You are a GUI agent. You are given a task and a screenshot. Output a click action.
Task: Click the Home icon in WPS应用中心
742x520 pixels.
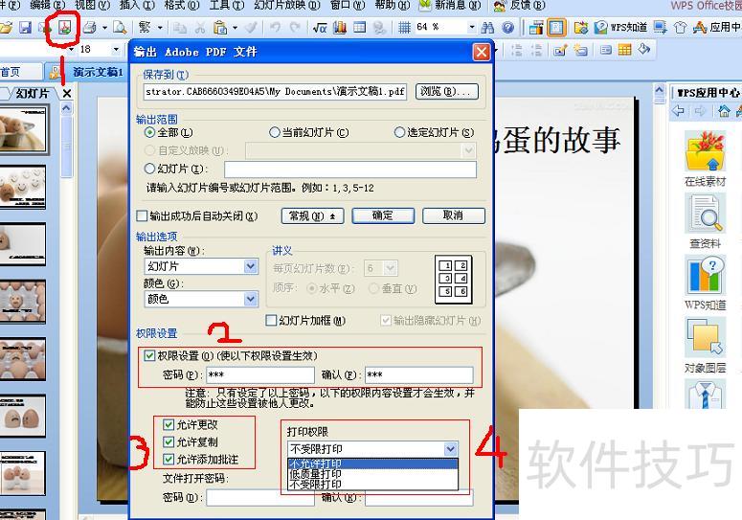point(724,111)
